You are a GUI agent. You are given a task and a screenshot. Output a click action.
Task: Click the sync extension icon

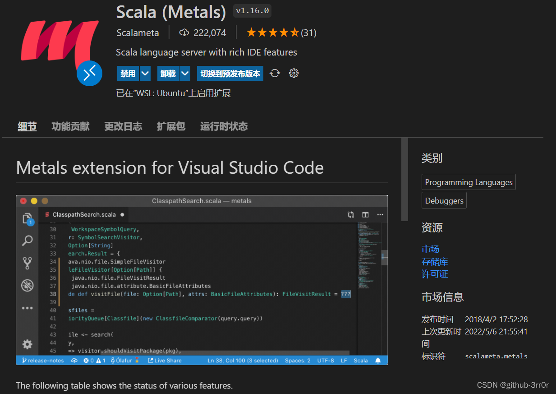(275, 73)
